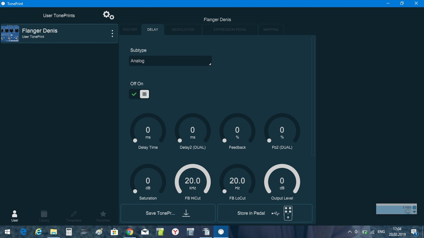
Task: Open Yandex Browser from taskbar
Action: 175,232
